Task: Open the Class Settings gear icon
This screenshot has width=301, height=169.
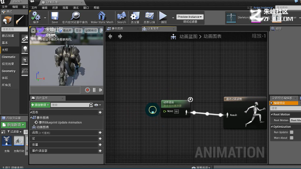Action: pos(135,16)
